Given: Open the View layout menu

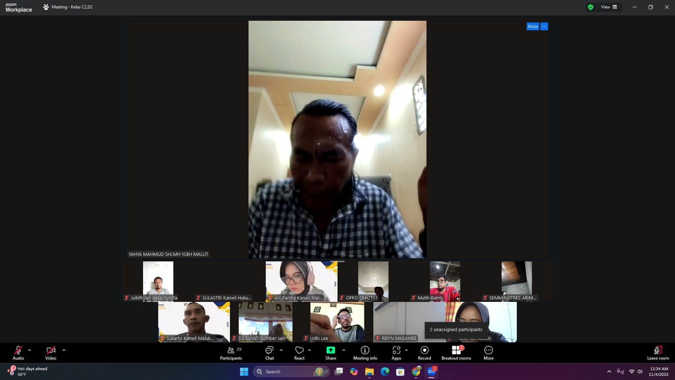Looking at the screenshot, I should [609, 7].
